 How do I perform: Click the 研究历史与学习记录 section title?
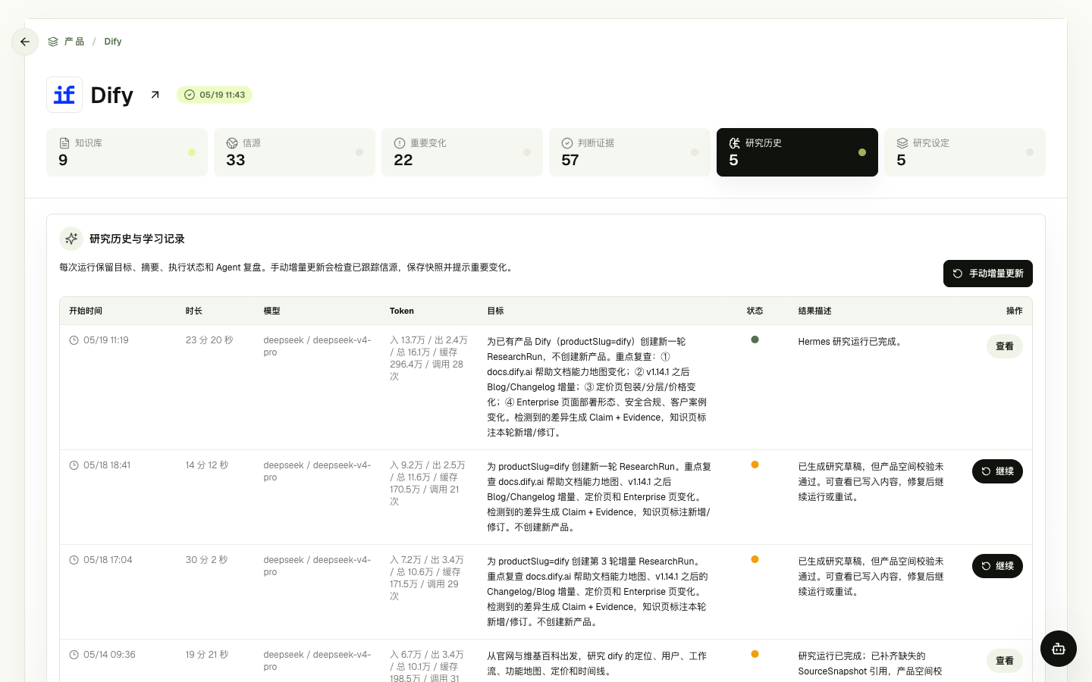(x=137, y=239)
